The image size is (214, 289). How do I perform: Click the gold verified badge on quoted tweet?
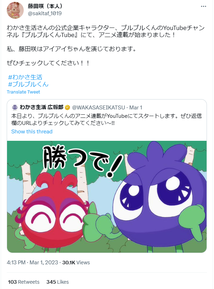coord(67,107)
